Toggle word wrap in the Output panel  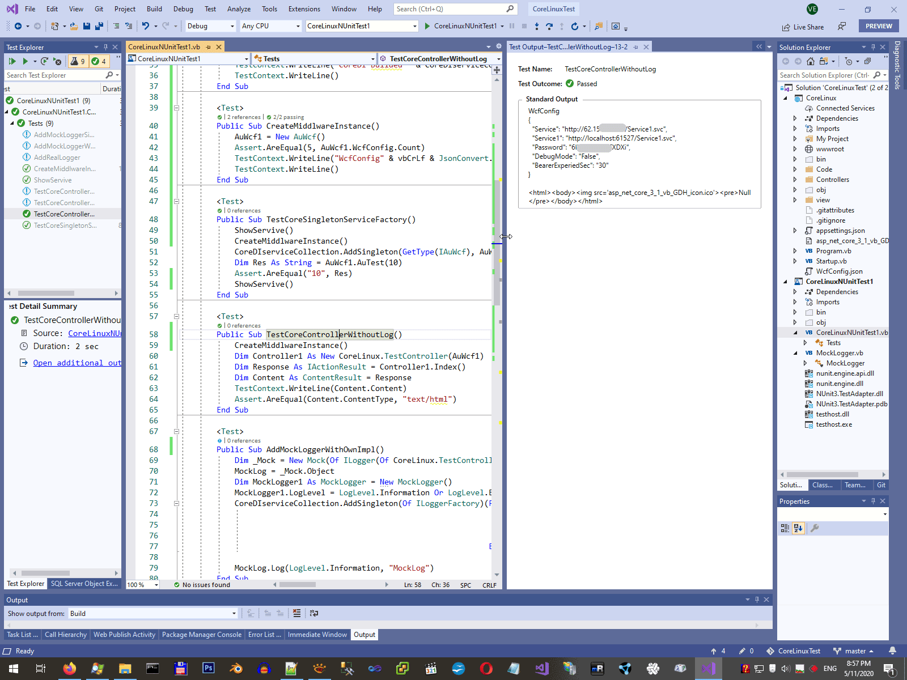tap(313, 613)
